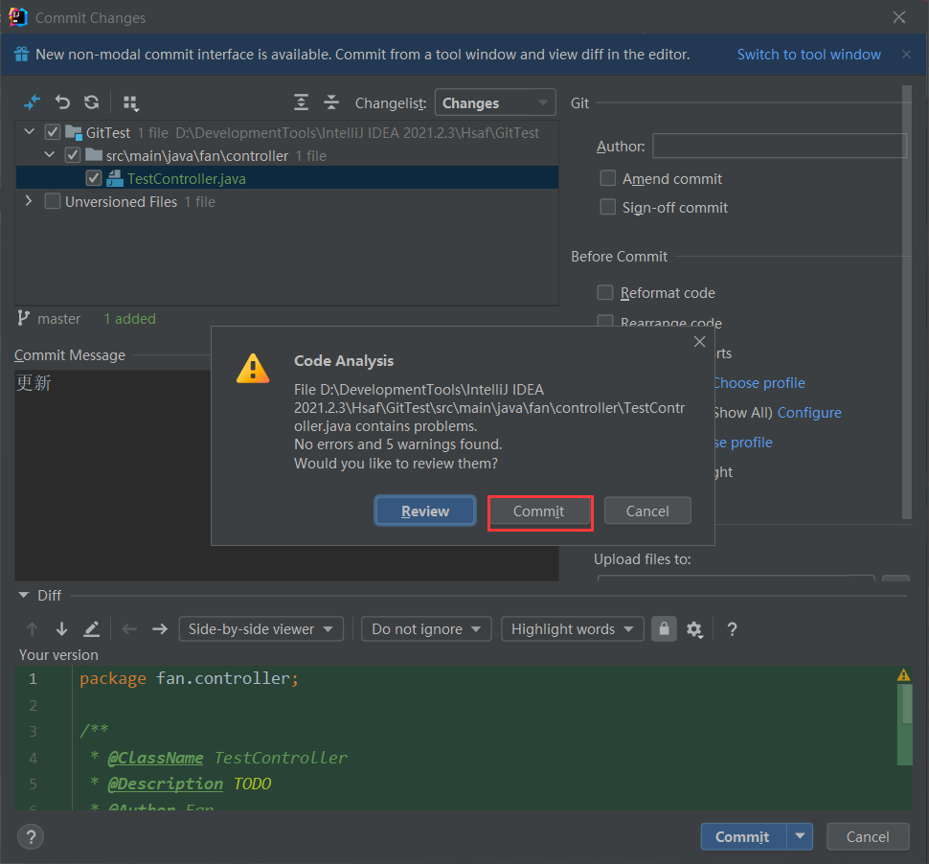This screenshot has width=929, height=864.
Task: Close the Commit Changes window
Action: pyautogui.click(x=898, y=17)
